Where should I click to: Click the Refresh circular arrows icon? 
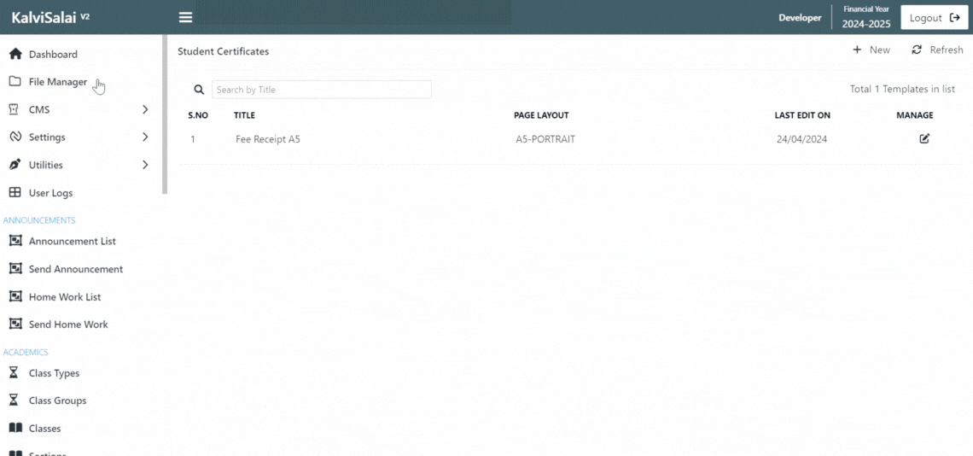(917, 50)
